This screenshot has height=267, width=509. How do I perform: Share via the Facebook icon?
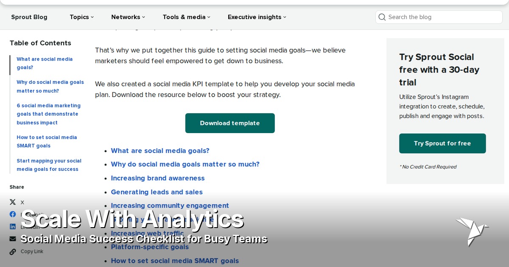13,214
